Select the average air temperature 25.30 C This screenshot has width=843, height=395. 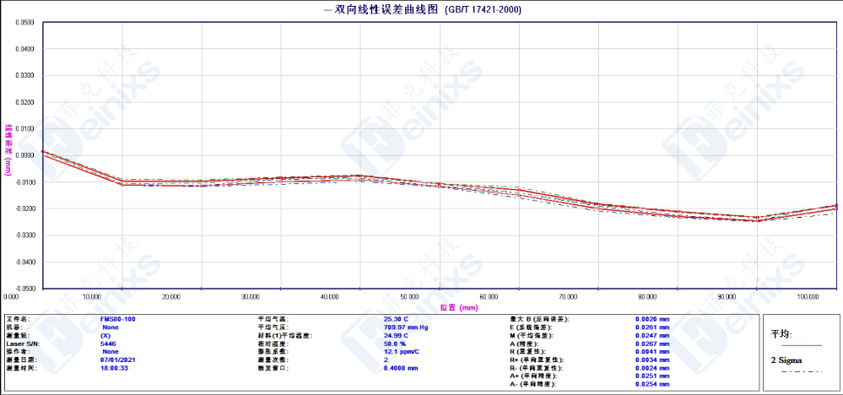click(396, 319)
